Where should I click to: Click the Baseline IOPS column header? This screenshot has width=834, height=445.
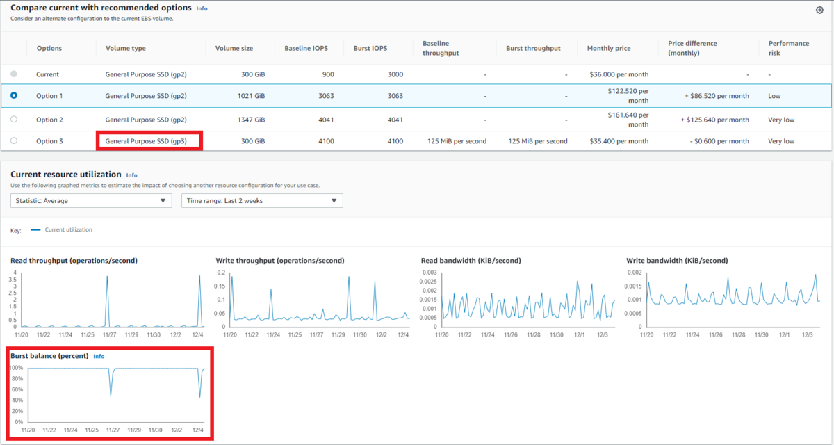click(306, 49)
